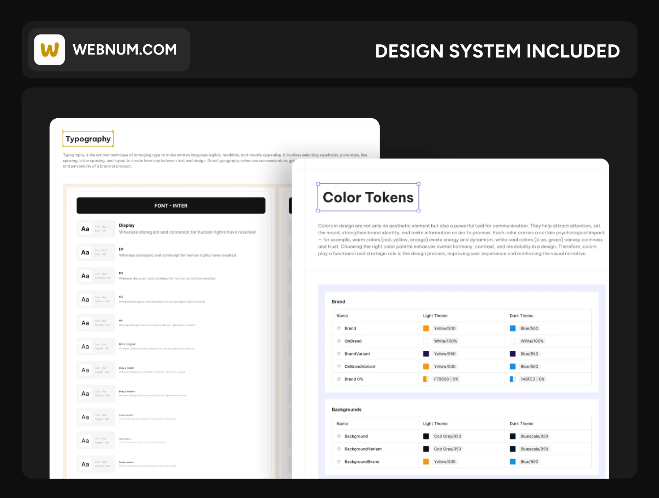Click the H2 style label
659x498 pixels.
pos(121,273)
